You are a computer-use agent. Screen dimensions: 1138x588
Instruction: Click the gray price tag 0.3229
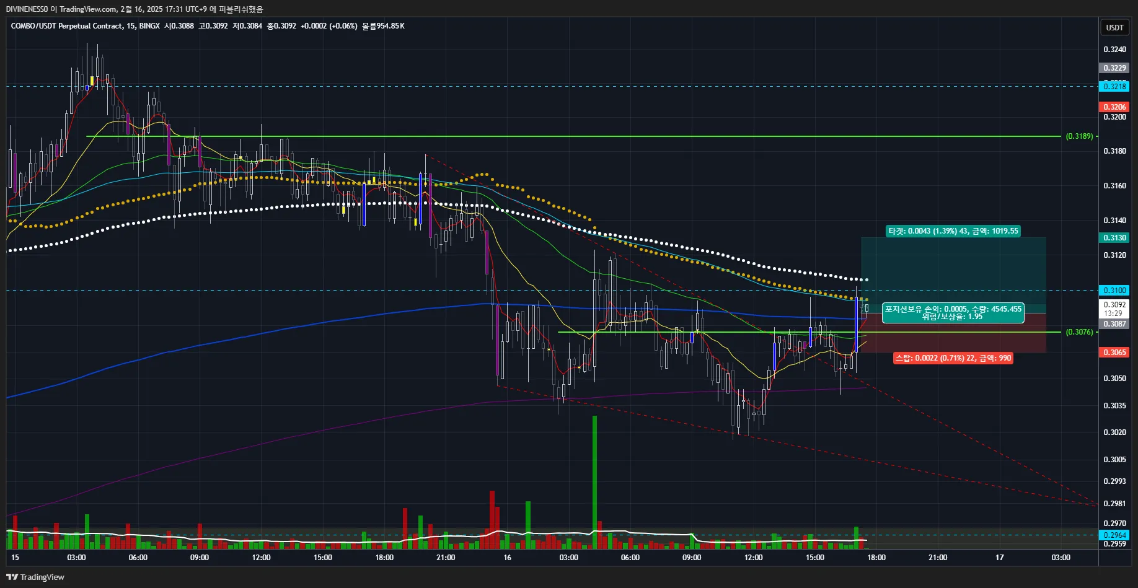click(x=1114, y=68)
